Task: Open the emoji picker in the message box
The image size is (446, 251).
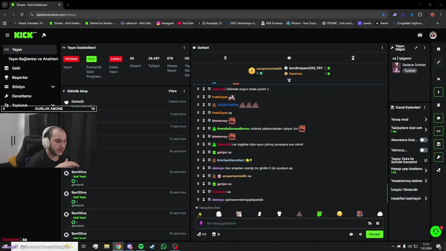Action: [378, 223]
